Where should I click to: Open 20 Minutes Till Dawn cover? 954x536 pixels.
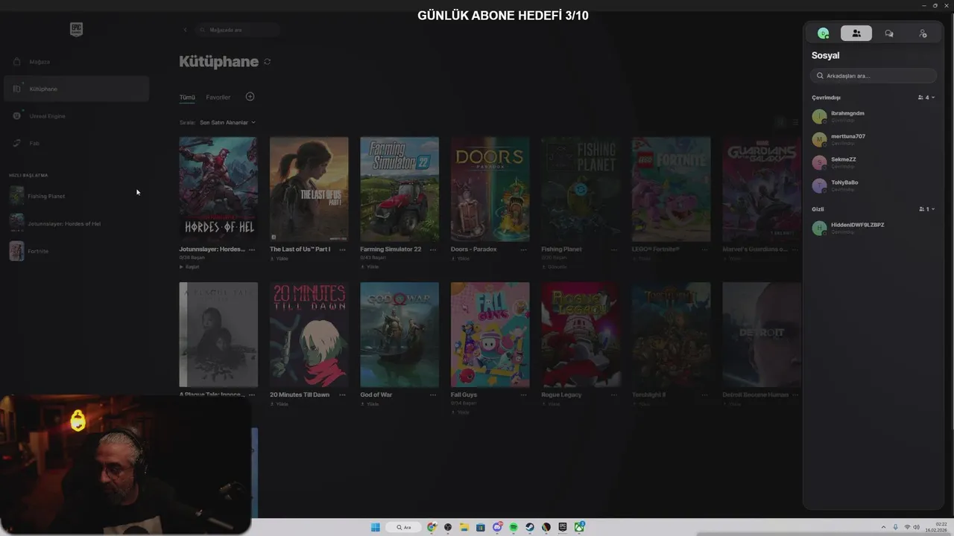tap(309, 334)
